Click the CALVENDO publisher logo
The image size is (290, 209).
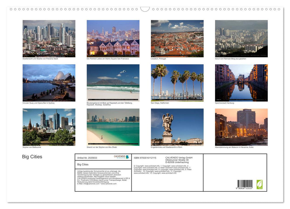(x=119, y=156)
